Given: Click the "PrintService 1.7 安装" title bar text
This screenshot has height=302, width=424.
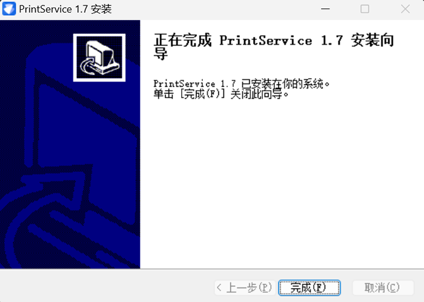Looking at the screenshot, I should pos(65,9).
